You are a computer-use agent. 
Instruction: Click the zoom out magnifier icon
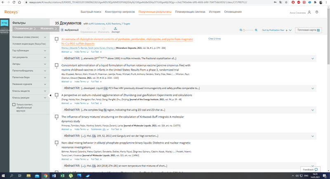pos(241,30)
